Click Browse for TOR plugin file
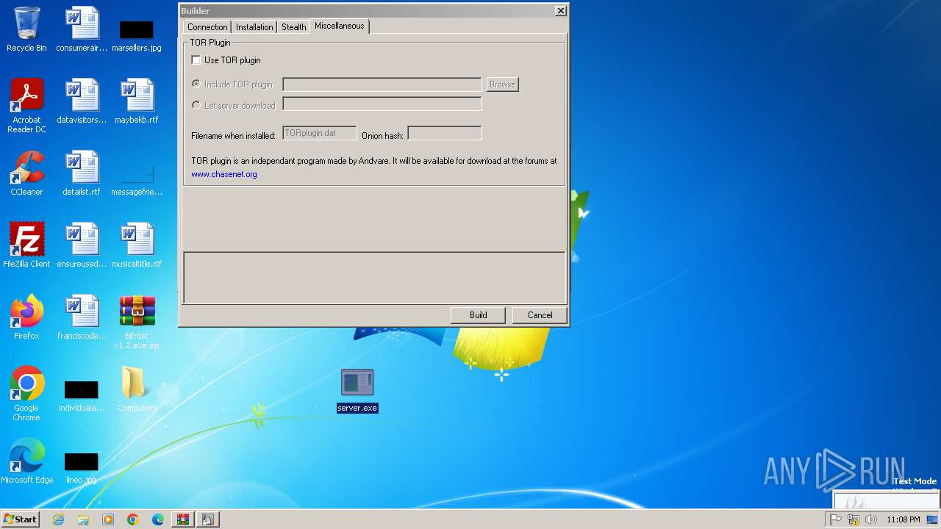 click(x=502, y=84)
